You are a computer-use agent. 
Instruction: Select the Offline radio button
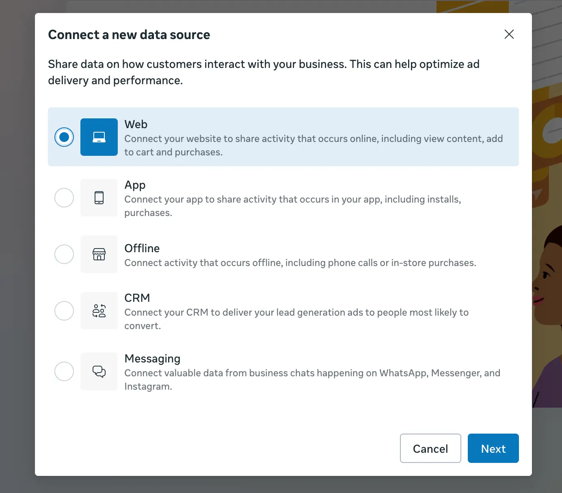[x=64, y=254]
